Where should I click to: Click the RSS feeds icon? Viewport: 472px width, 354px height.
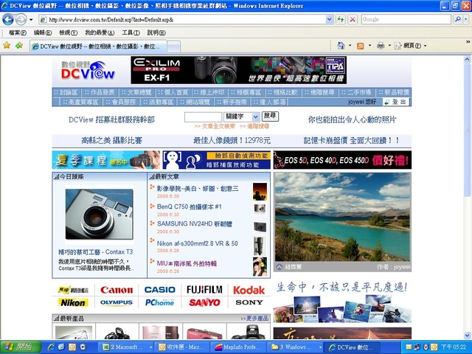pyautogui.click(x=360, y=46)
